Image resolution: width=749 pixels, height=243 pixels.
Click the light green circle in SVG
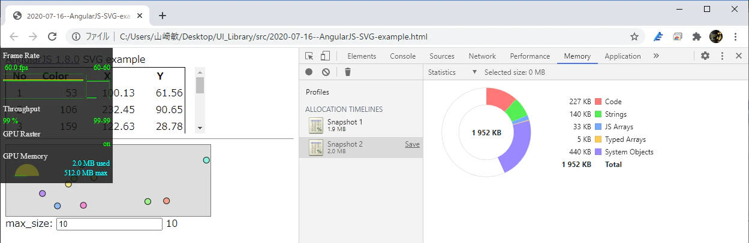tap(148, 201)
